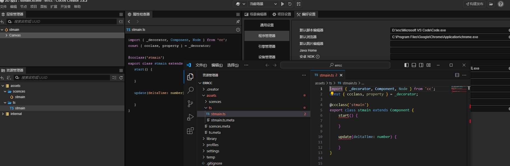Toggle VS Code primary sidebar layout icon
The image size is (510, 166).
tap(407, 65)
